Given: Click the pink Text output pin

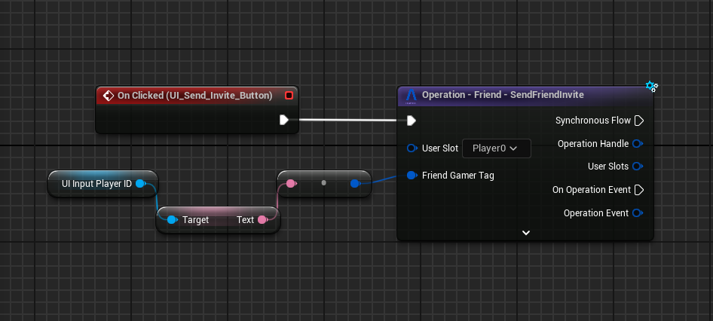Looking at the screenshot, I should tap(262, 220).
